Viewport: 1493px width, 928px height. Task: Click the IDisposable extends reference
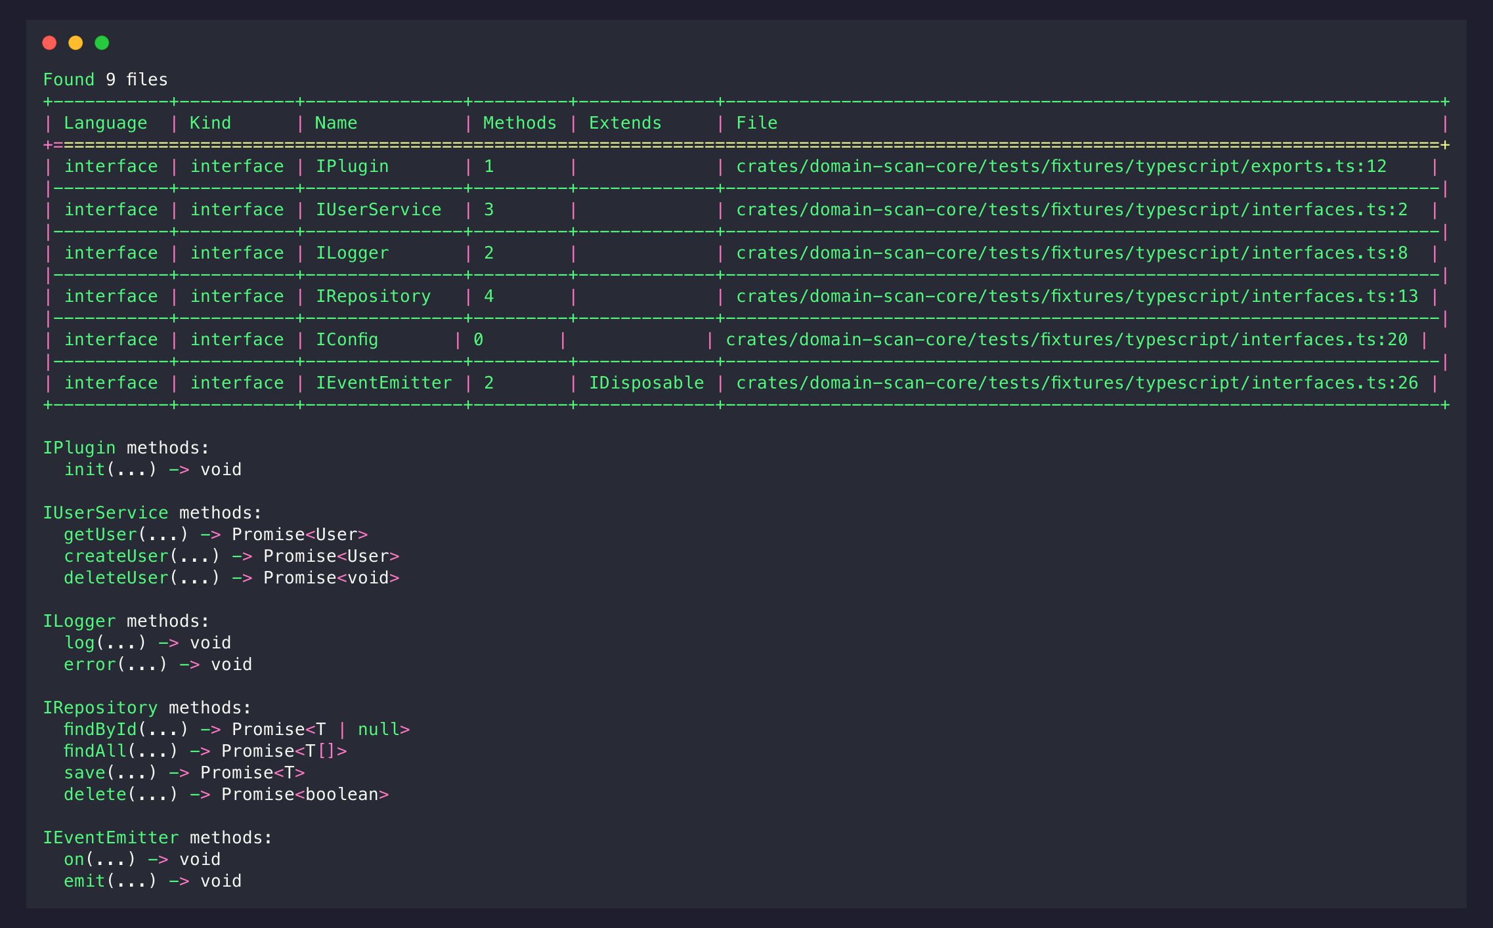click(x=646, y=383)
